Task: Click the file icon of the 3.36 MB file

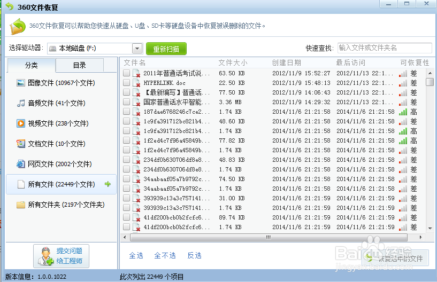Action: tap(136, 102)
